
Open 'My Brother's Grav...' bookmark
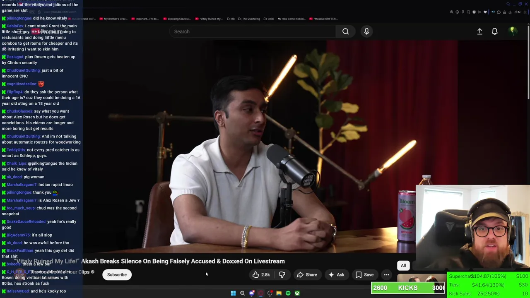coord(113,19)
